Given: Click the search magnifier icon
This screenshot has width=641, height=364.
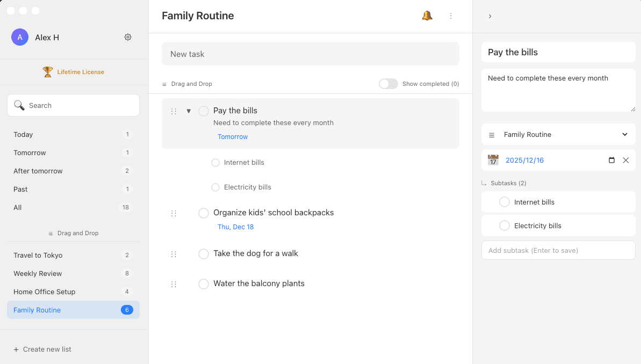Looking at the screenshot, I should pyautogui.click(x=19, y=105).
